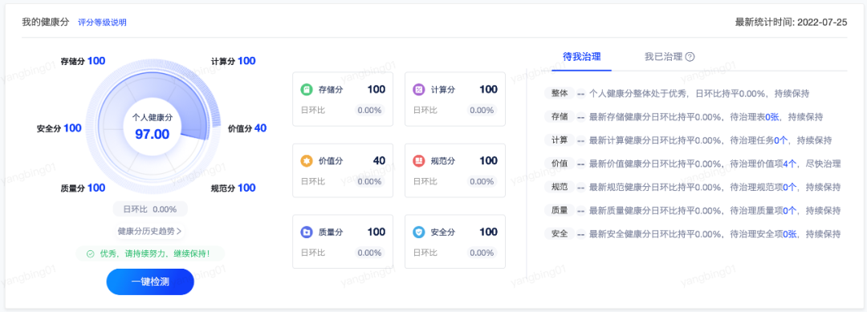The width and height of the screenshot is (867, 312).
Task: Open 待治理安全项 0张 link
Action: coord(790,234)
